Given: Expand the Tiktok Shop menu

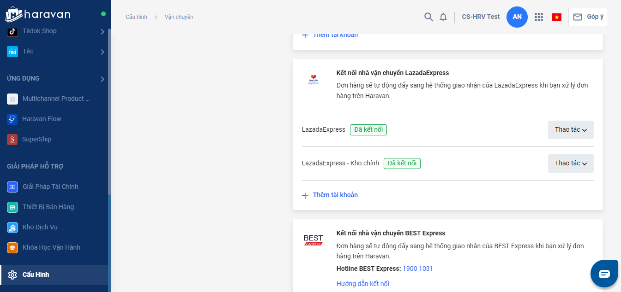Looking at the screenshot, I should pos(102,31).
